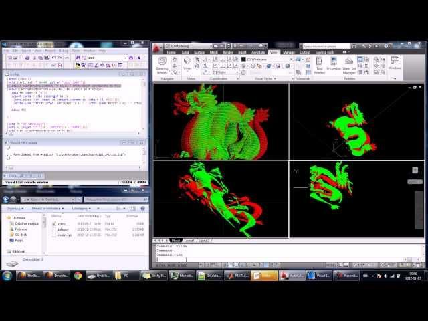The width and height of the screenshot is (428, 321).
Task: Switch to the Manage ribbon tab
Action: click(x=289, y=52)
